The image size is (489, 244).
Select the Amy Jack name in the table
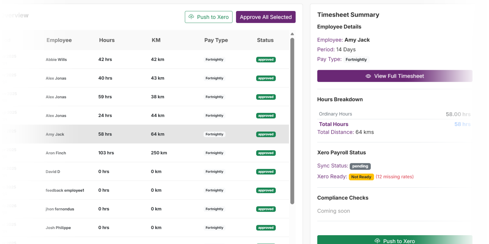click(55, 134)
